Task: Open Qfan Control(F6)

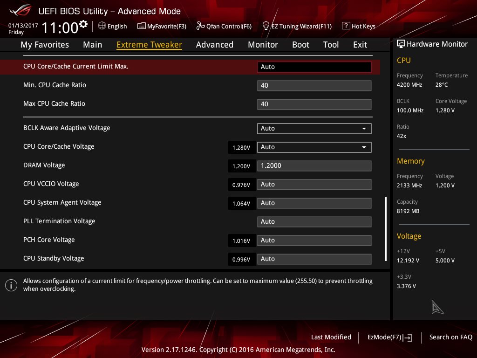Action: point(224,26)
